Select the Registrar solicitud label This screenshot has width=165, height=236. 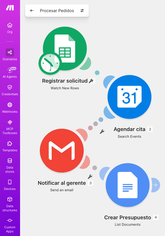click(65, 81)
